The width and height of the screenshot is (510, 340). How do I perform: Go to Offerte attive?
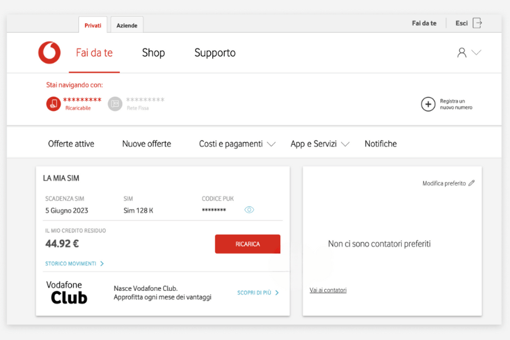(x=71, y=144)
